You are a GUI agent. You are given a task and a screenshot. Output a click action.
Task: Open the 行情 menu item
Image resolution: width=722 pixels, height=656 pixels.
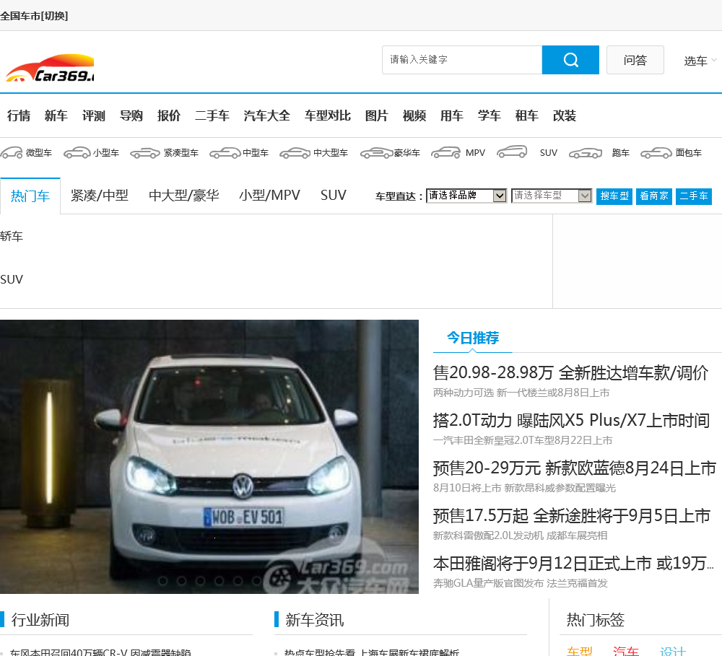click(x=19, y=115)
